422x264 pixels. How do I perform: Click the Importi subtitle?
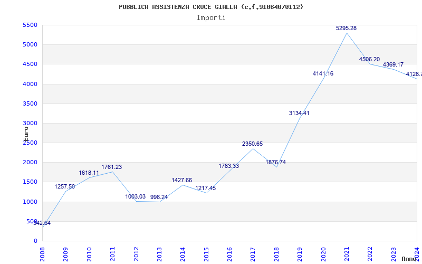211,17
